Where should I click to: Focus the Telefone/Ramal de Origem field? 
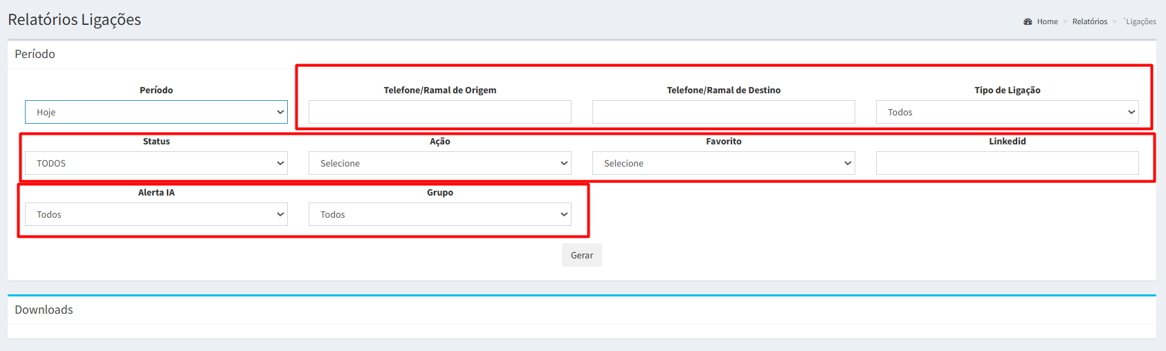(439, 112)
